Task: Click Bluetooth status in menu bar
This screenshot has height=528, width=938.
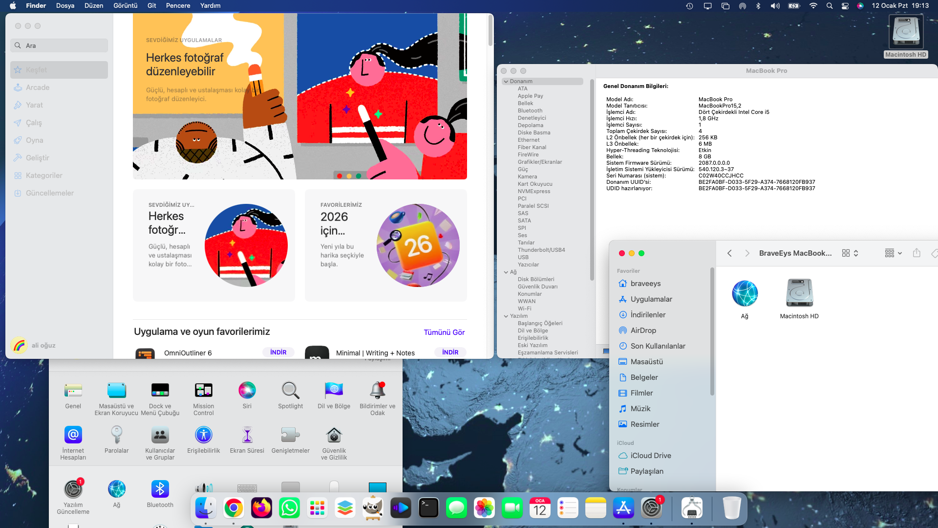Action: click(758, 6)
